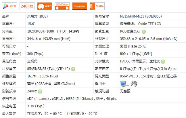
Task: Click the game controller application icon
Action: (134, 84)
